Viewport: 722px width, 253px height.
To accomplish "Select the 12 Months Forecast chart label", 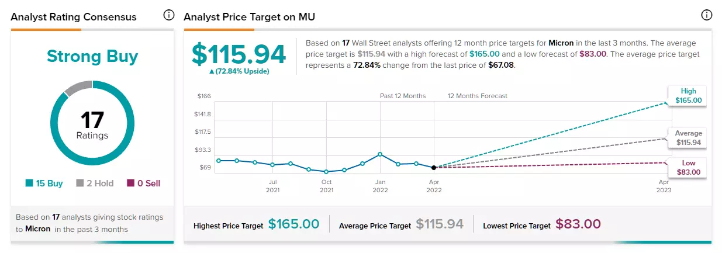I will pos(478,96).
